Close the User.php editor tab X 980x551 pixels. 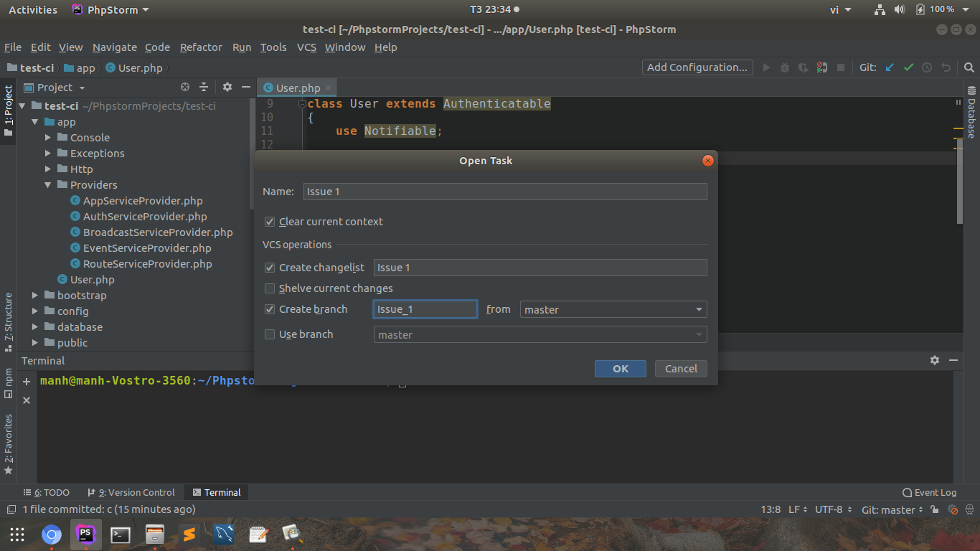pos(329,88)
